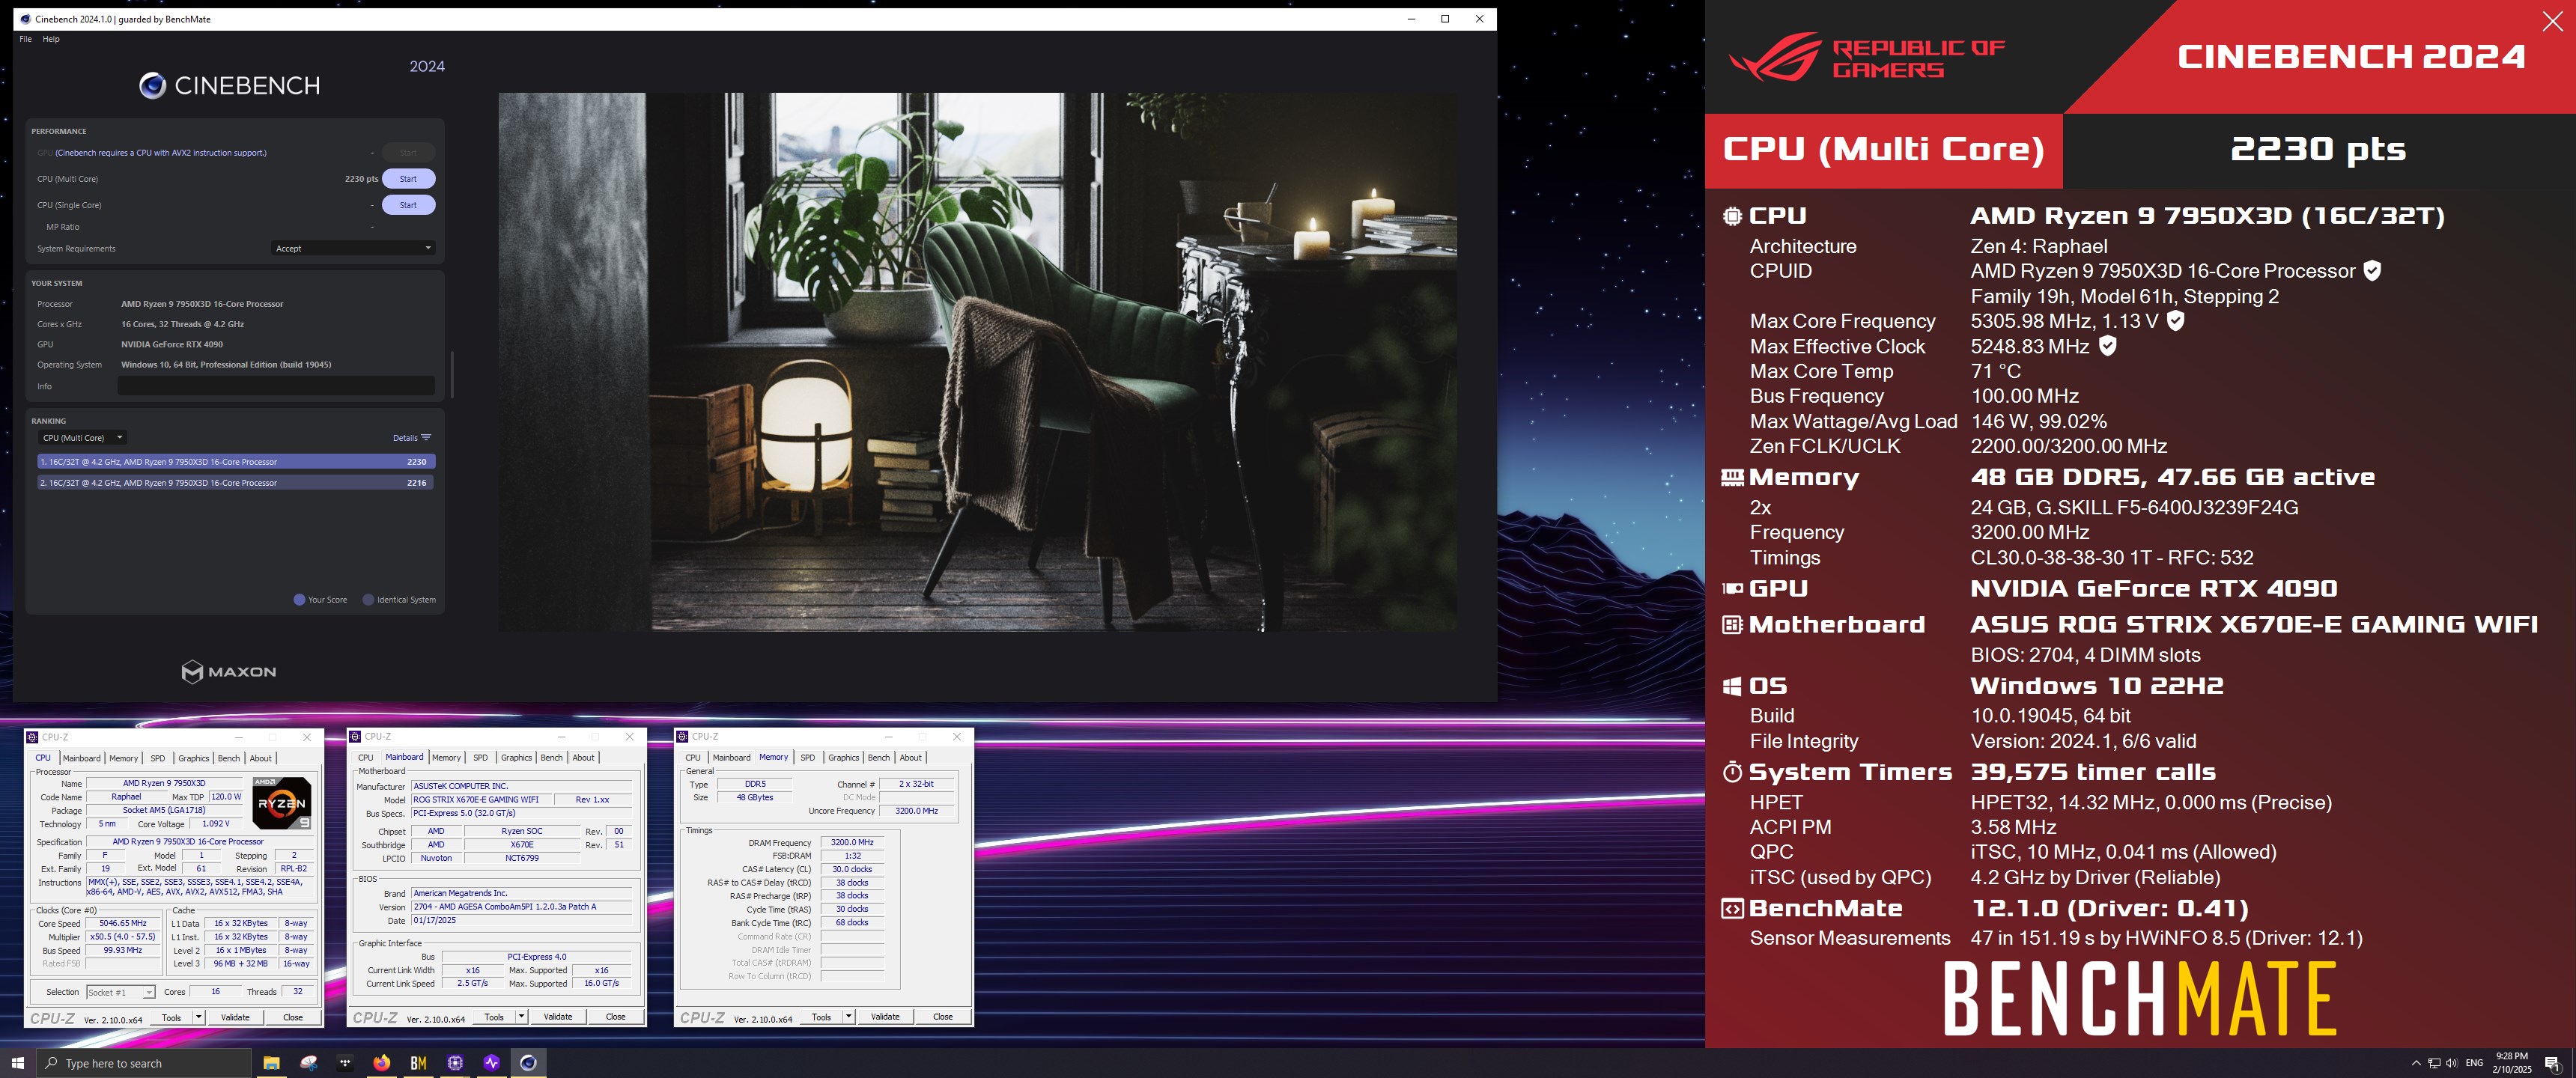
Task: Start the CPU (Multi Core) benchmark
Action: point(408,179)
